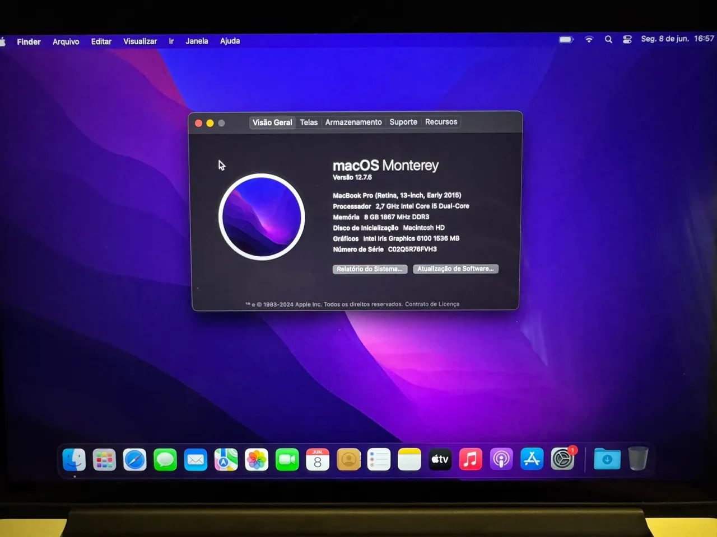
Task: Open the Photos app in the Dock
Action: [x=257, y=460]
